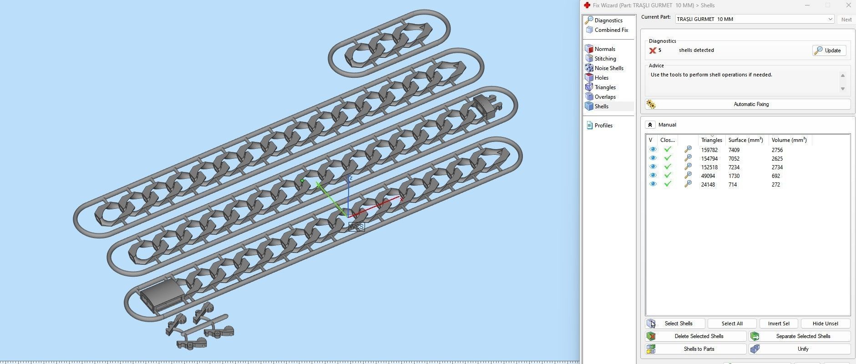Open the Holes page
The height and width of the screenshot is (364, 856).
coord(601,78)
